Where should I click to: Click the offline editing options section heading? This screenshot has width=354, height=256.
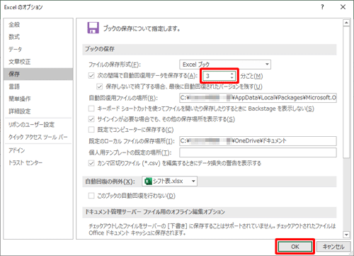point(155,212)
